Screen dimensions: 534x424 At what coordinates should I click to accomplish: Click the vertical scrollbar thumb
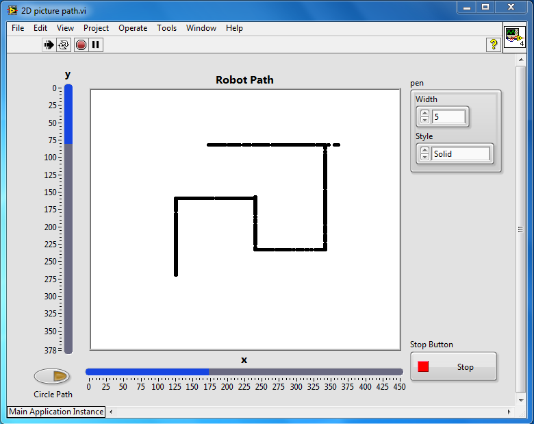click(x=520, y=229)
